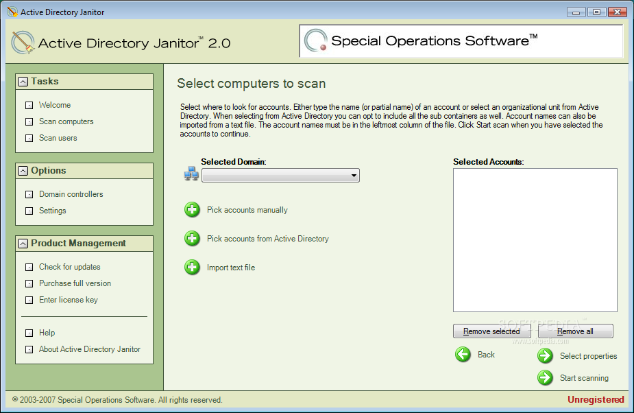
Task: Click green plus icon for Import text file
Action: tap(192, 268)
